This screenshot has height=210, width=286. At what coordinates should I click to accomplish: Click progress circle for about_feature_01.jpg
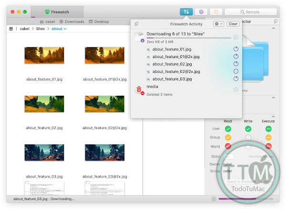pos(236,49)
